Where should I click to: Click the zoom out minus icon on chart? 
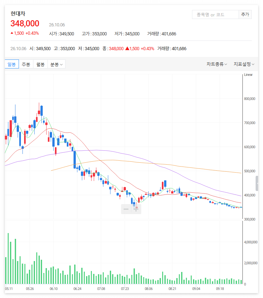coord(126,209)
